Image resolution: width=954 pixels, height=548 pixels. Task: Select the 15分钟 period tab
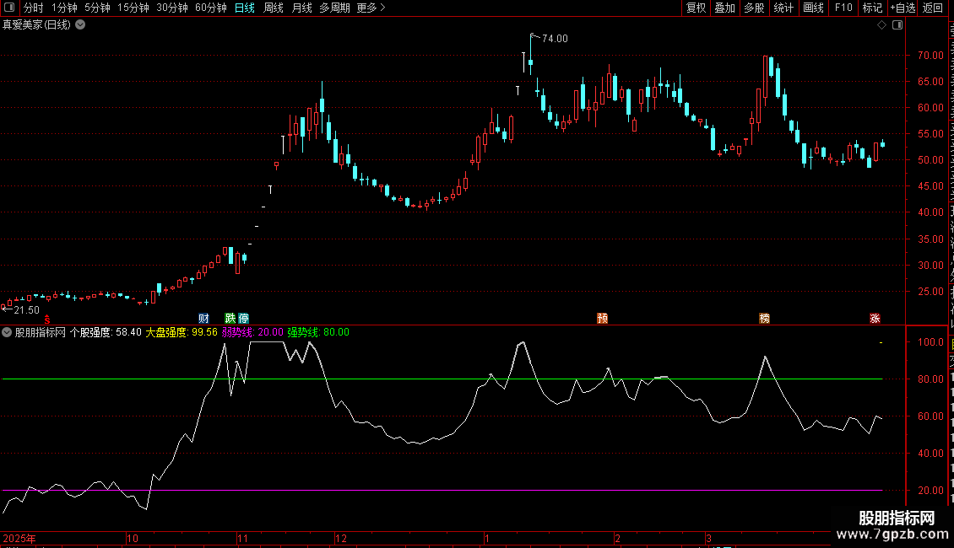133,8
